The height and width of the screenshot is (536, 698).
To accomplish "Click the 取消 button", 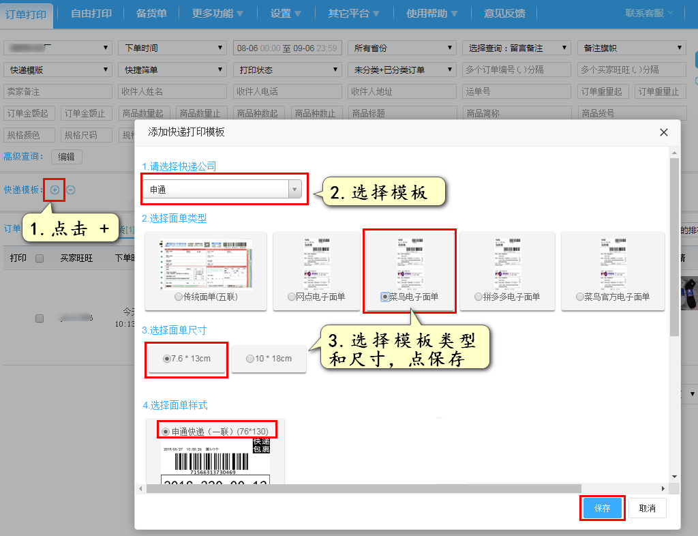I will 648,508.
